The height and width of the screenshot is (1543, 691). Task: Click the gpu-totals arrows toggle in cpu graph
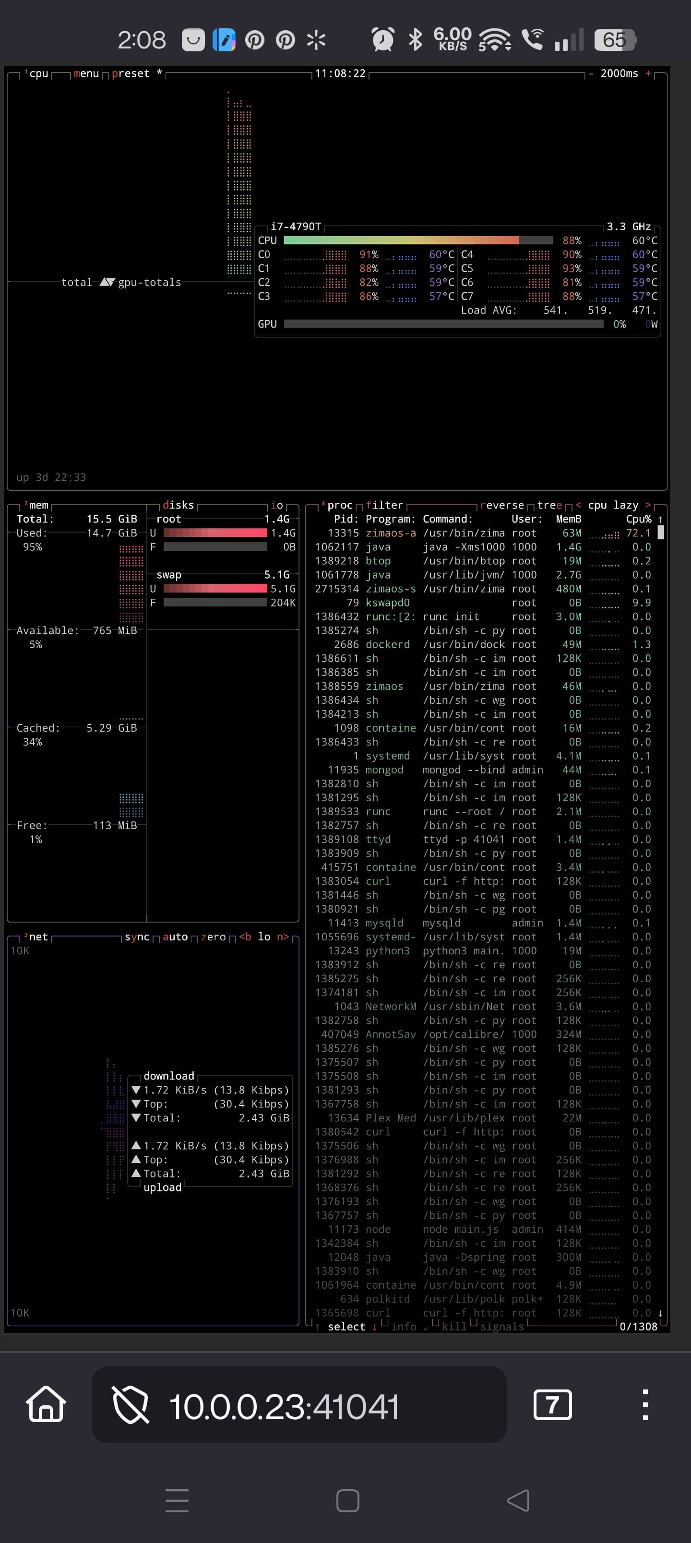(107, 282)
